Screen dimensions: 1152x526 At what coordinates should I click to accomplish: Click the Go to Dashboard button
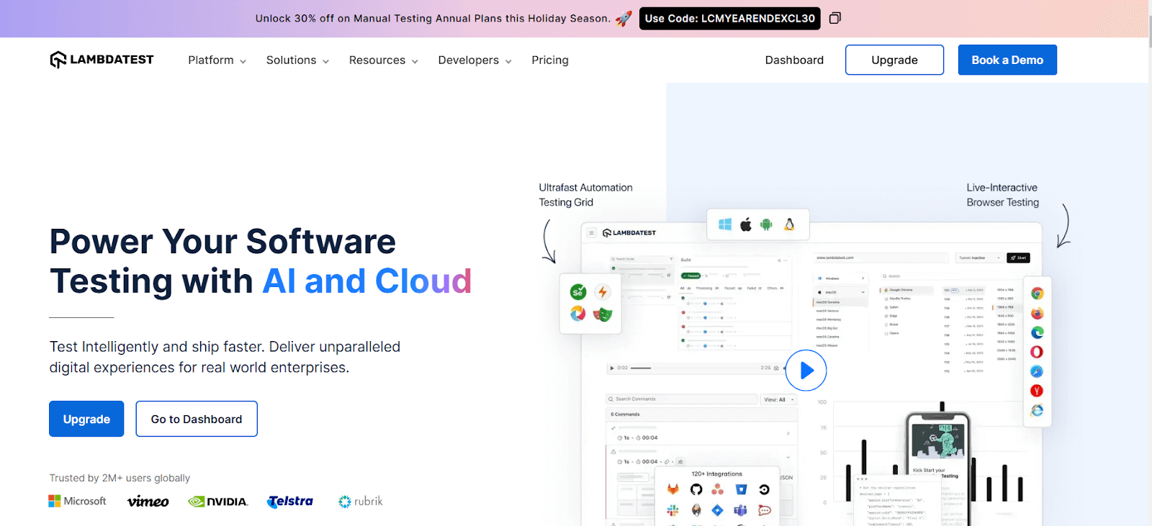point(197,419)
